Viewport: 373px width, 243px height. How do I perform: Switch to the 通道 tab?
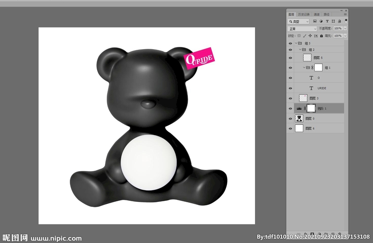(x=317, y=15)
